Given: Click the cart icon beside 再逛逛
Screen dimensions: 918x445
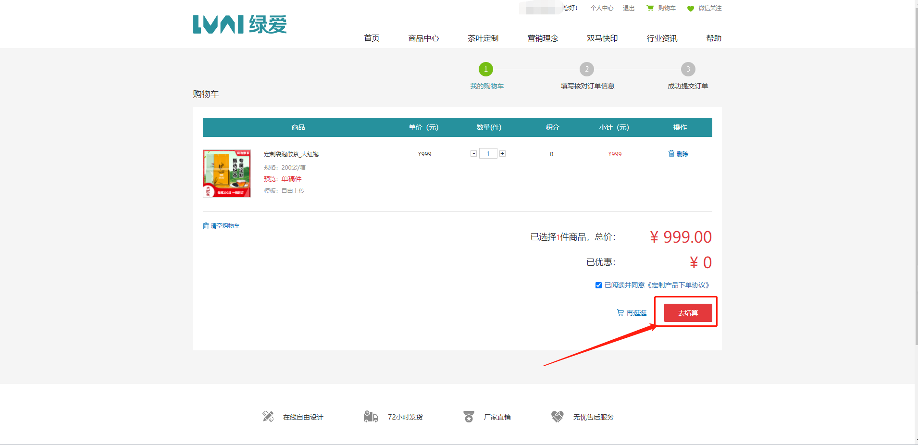Looking at the screenshot, I should point(620,313).
